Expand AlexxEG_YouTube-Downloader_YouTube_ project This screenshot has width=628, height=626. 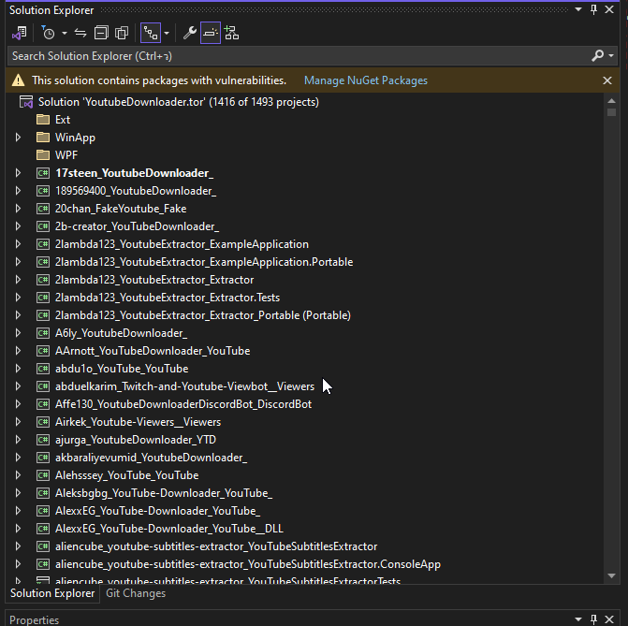click(18, 511)
